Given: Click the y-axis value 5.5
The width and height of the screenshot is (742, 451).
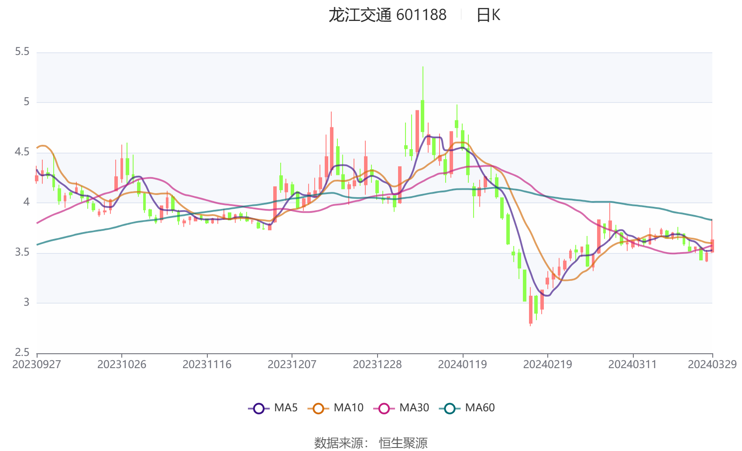Looking at the screenshot, I should point(22,52).
